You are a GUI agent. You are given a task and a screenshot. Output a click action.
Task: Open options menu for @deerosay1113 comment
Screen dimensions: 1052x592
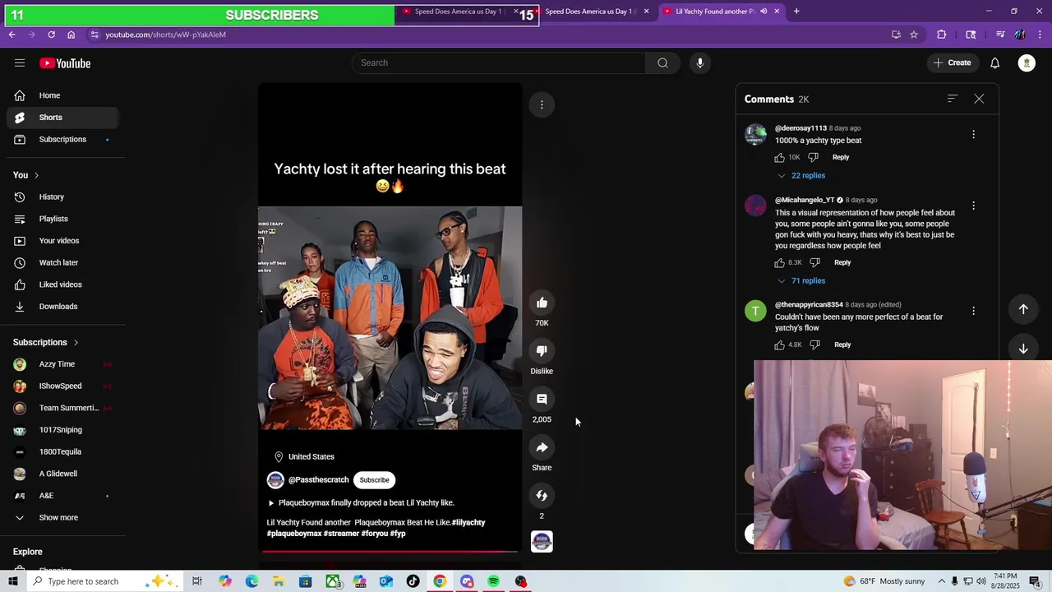[974, 134]
